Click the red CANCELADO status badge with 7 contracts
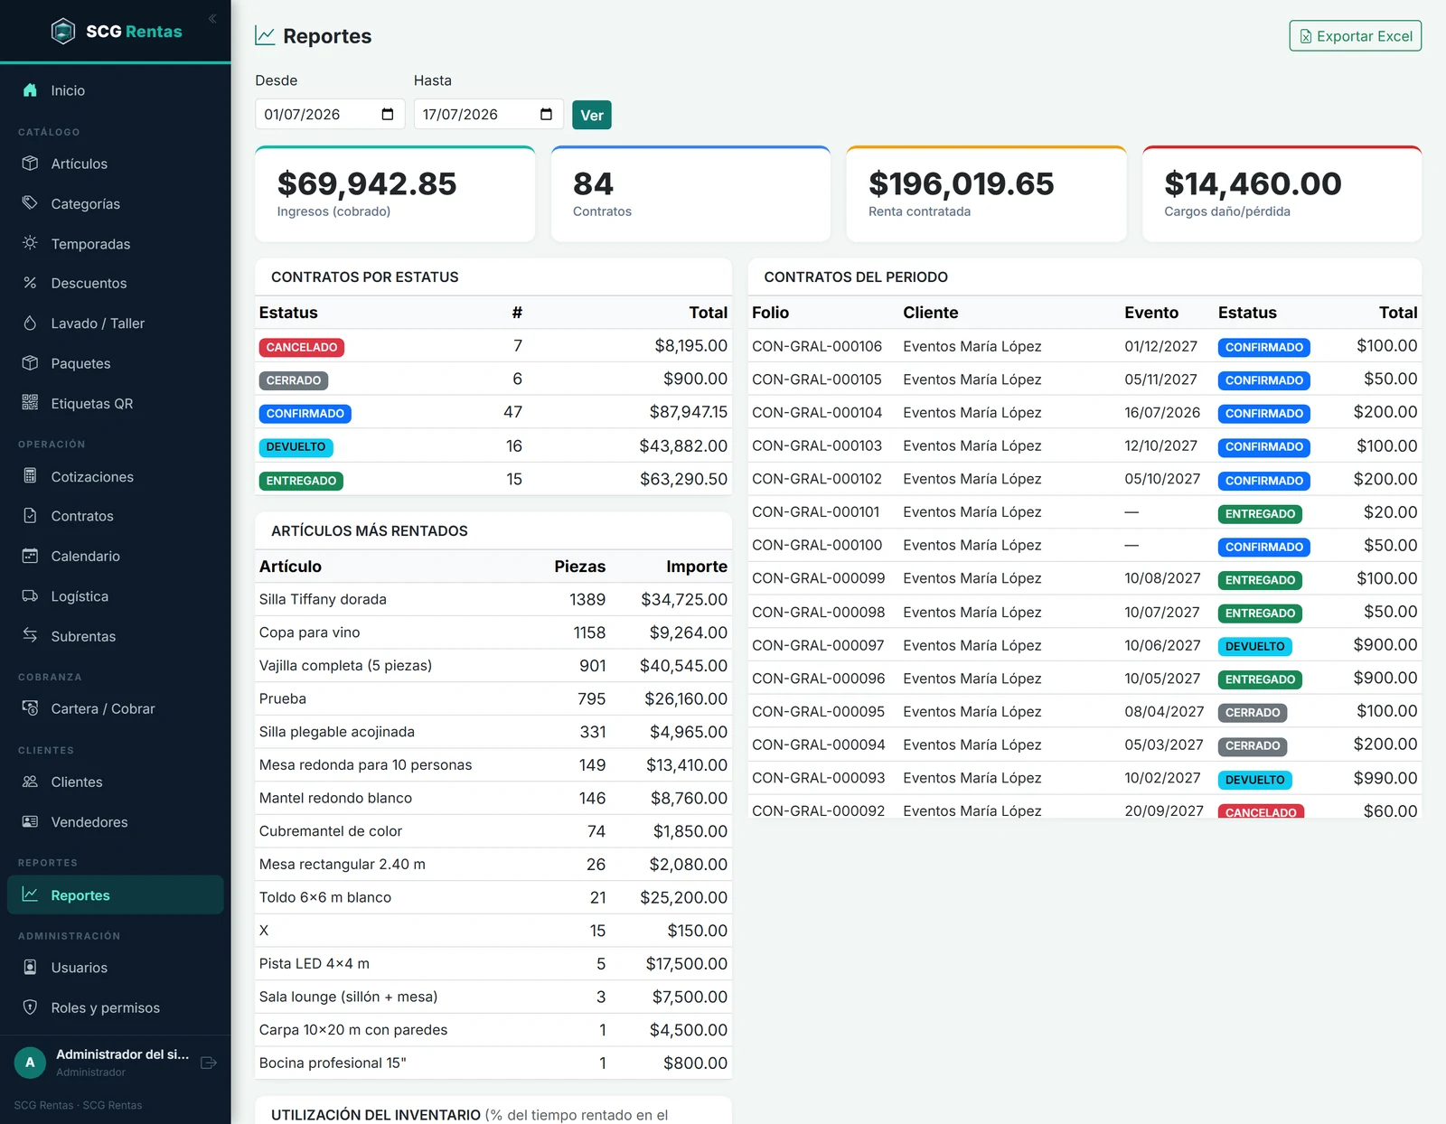Image resolution: width=1446 pixels, height=1124 pixels. point(301,347)
